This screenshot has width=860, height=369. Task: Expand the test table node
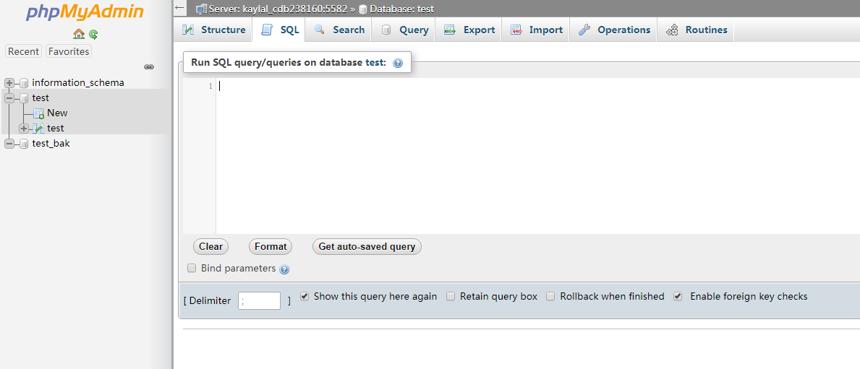[24, 129]
